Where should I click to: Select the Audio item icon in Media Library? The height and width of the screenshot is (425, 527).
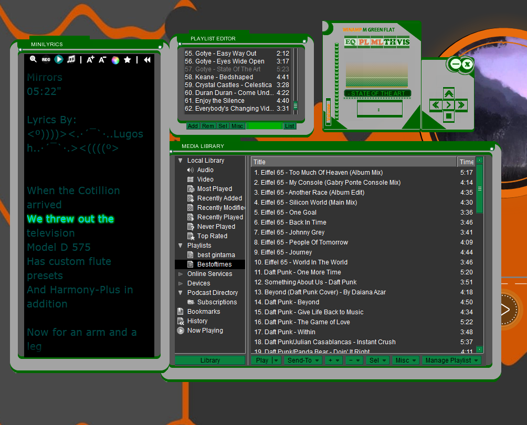(190, 169)
